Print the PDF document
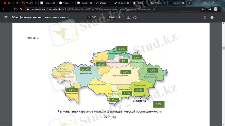 pyautogui.click(x=212, y=17)
